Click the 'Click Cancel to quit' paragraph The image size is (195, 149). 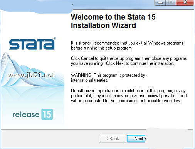(129, 61)
